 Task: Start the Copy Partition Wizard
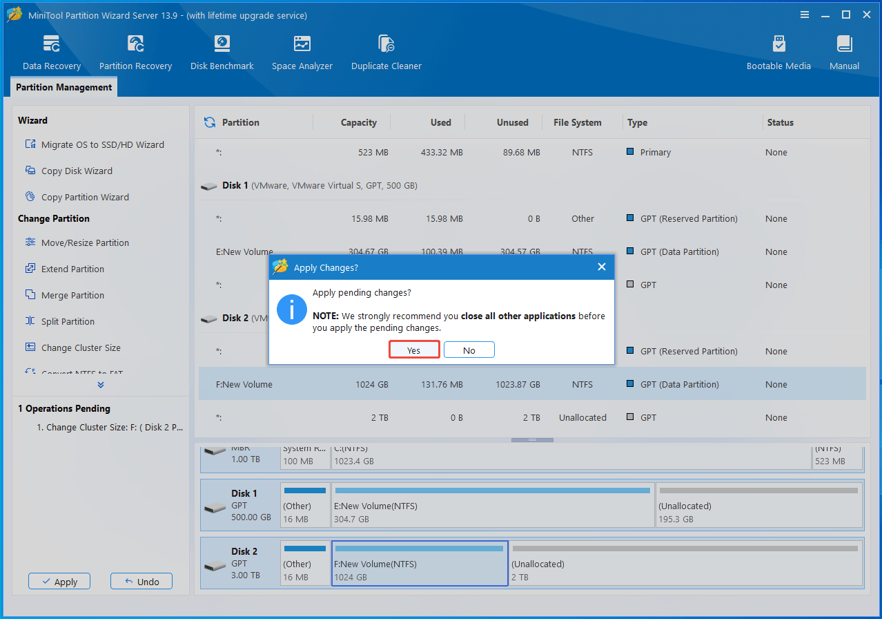click(x=77, y=197)
